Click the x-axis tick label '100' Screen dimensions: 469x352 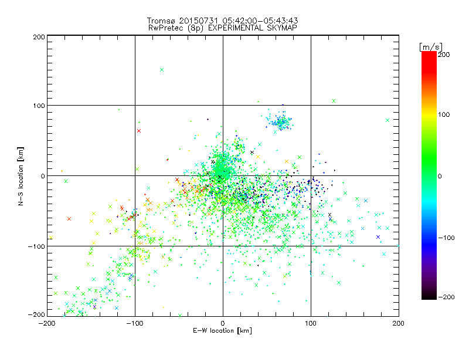click(311, 323)
